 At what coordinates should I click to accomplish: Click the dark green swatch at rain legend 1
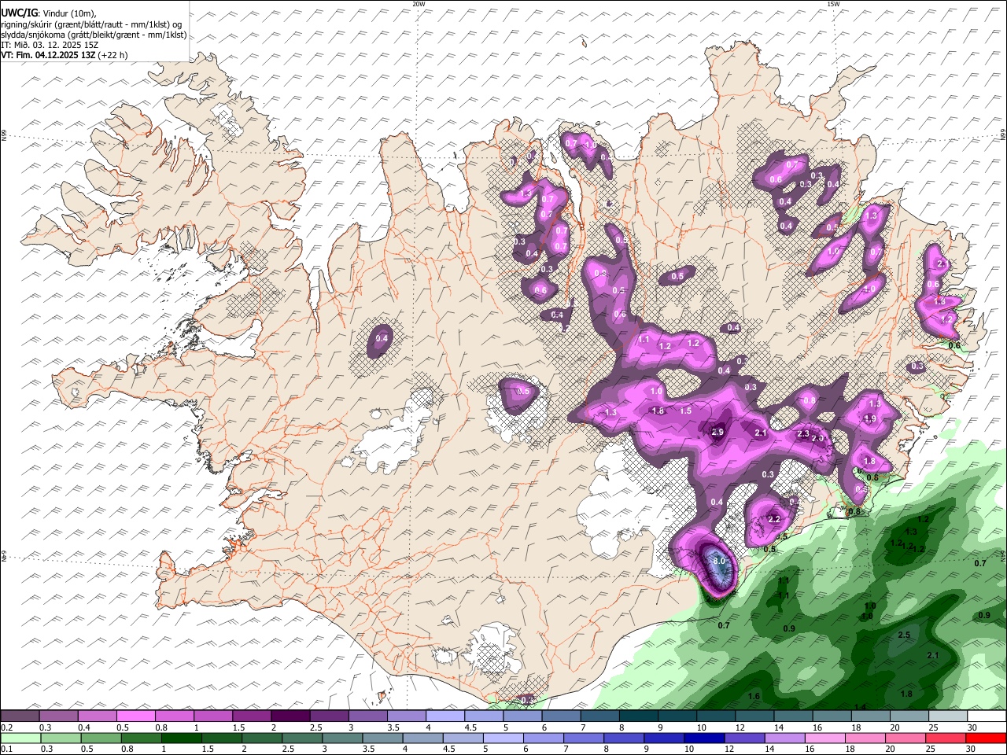coord(179,738)
